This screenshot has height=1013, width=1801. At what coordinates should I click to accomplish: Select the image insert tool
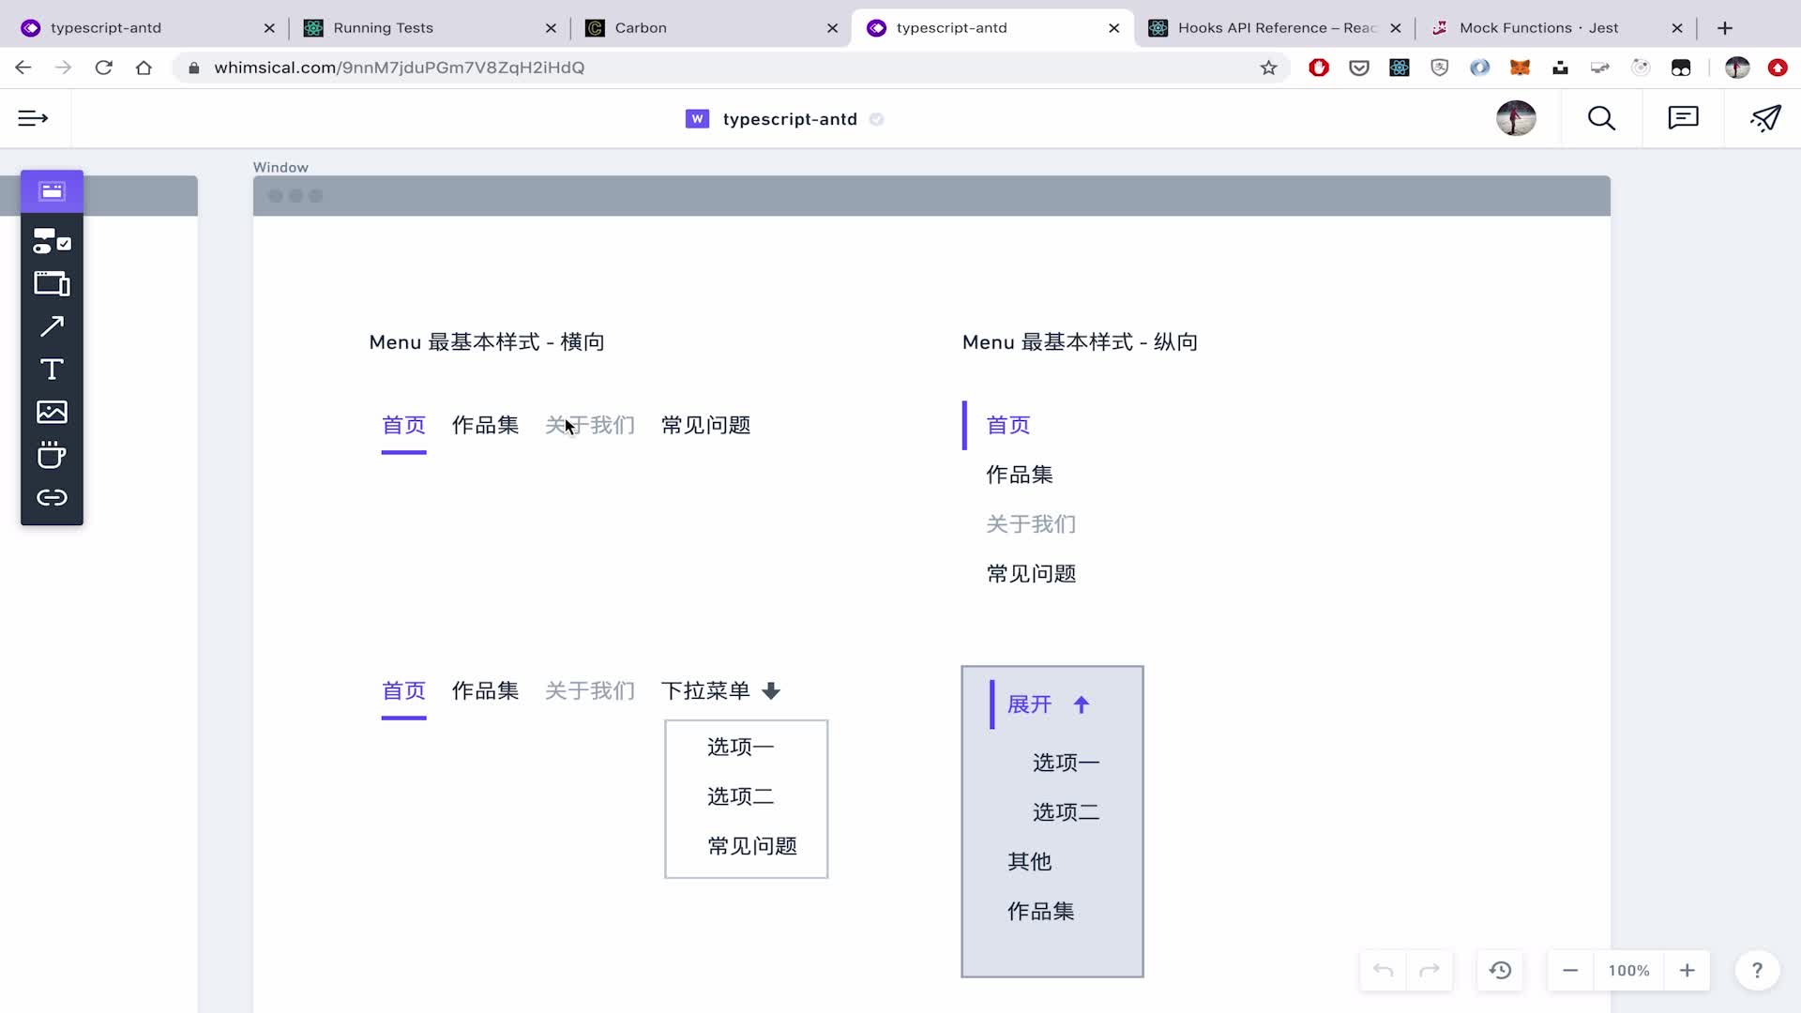coord(52,412)
